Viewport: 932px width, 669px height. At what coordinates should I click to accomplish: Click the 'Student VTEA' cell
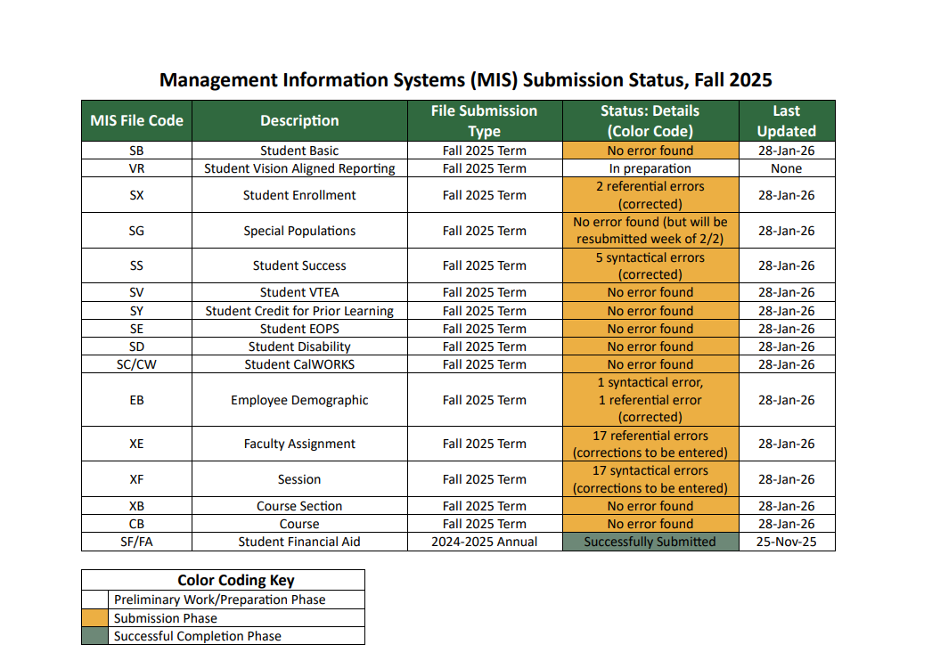[x=299, y=292]
